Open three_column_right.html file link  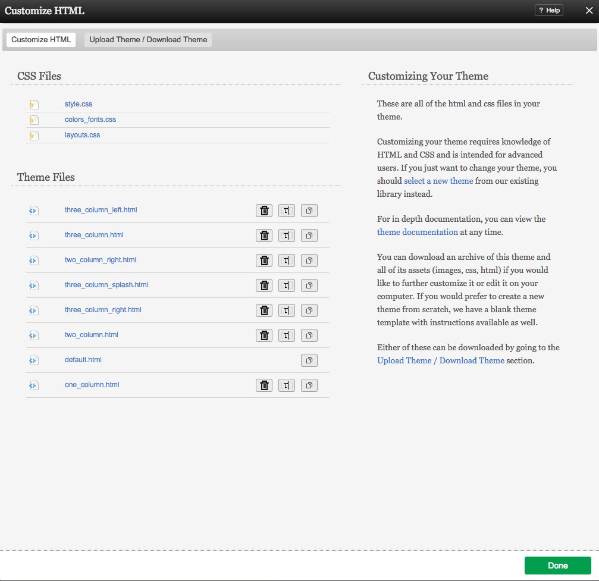click(x=103, y=310)
